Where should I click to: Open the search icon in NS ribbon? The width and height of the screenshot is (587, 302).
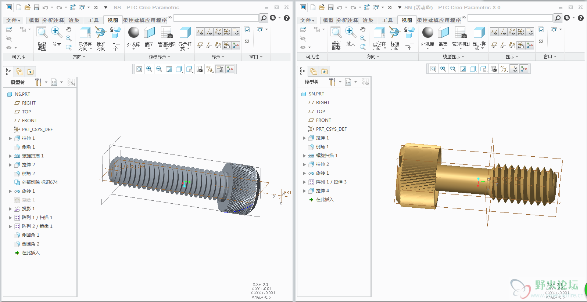264,18
